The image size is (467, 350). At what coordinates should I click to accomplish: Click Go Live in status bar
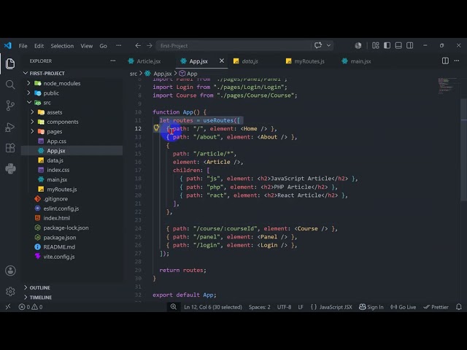[403, 307]
